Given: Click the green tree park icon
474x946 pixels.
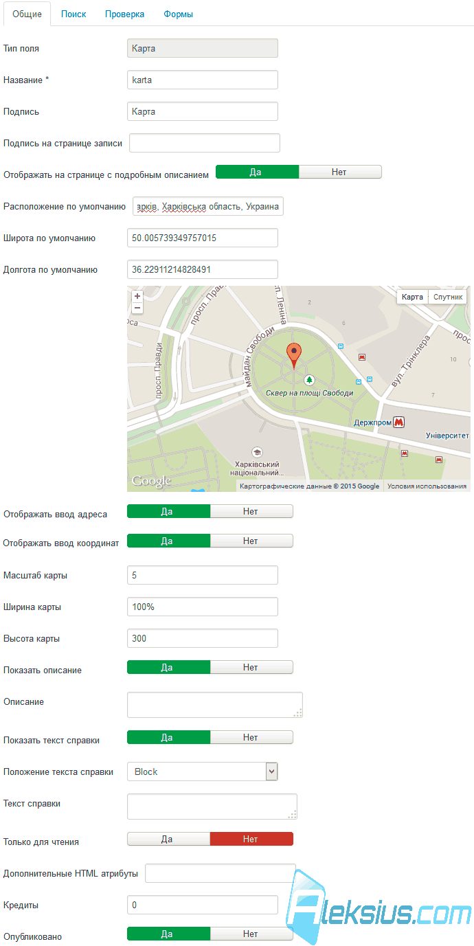Looking at the screenshot, I should [x=309, y=380].
